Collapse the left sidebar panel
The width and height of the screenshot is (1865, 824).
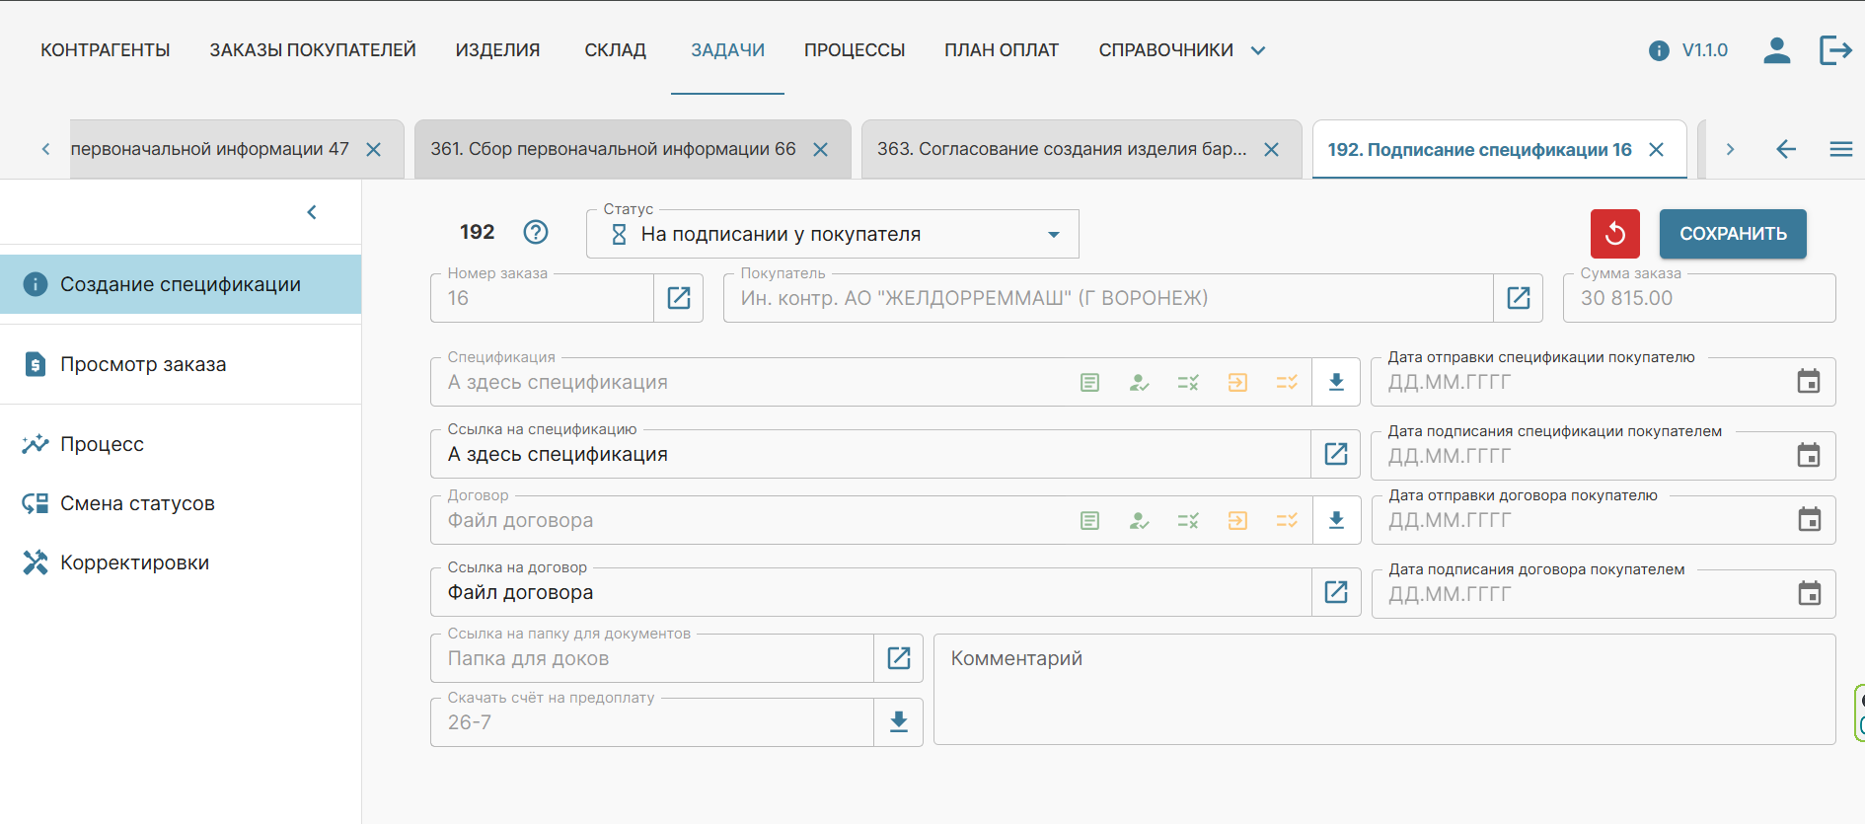click(x=312, y=212)
